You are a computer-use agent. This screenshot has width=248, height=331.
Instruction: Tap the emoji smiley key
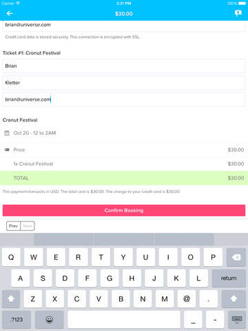(x=50, y=319)
